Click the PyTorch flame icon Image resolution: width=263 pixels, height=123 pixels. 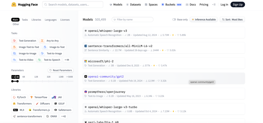tap(14, 97)
